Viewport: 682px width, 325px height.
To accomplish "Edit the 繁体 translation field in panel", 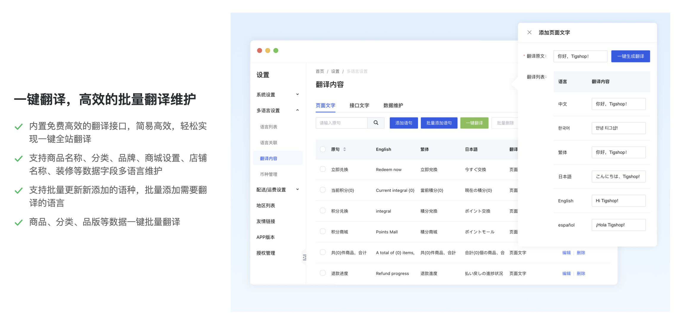I will click(x=619, y=152).
